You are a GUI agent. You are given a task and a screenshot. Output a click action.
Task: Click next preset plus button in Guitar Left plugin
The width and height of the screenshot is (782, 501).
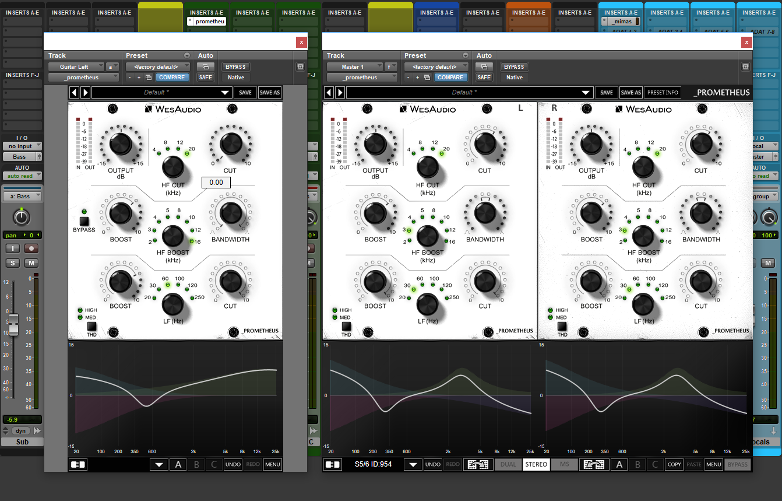139,77
